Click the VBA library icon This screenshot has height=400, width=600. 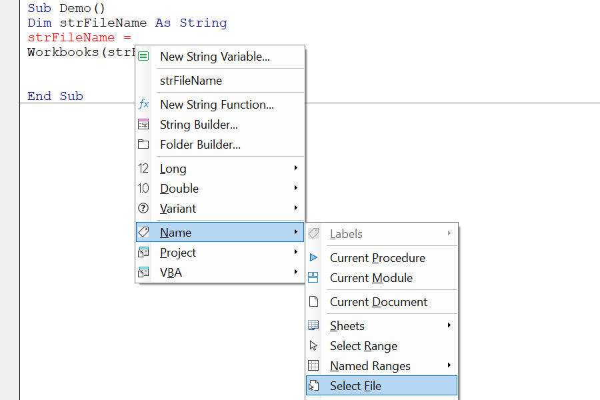143,272
